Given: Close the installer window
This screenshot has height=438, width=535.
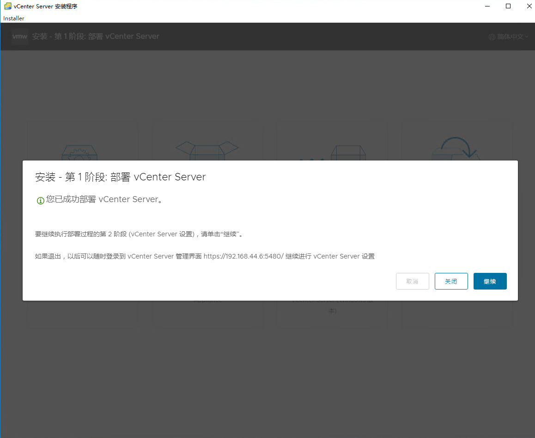Looking at the screenshot, I should click(529, 6).
